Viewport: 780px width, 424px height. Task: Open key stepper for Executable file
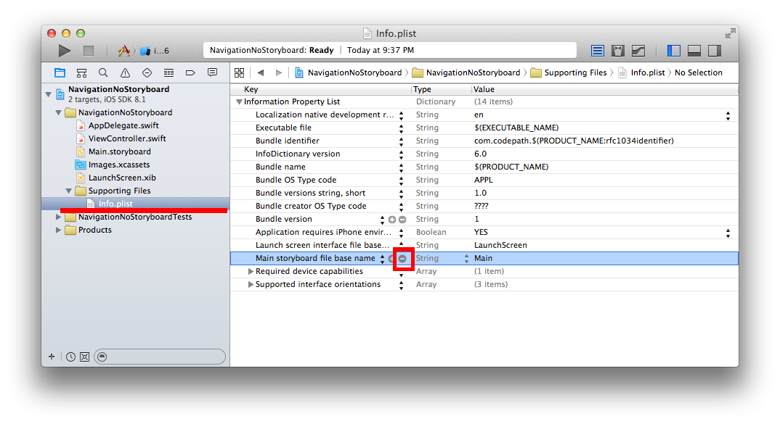point(401,128)
